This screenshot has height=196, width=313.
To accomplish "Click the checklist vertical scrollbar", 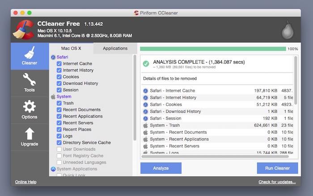I will click(135, 98).
